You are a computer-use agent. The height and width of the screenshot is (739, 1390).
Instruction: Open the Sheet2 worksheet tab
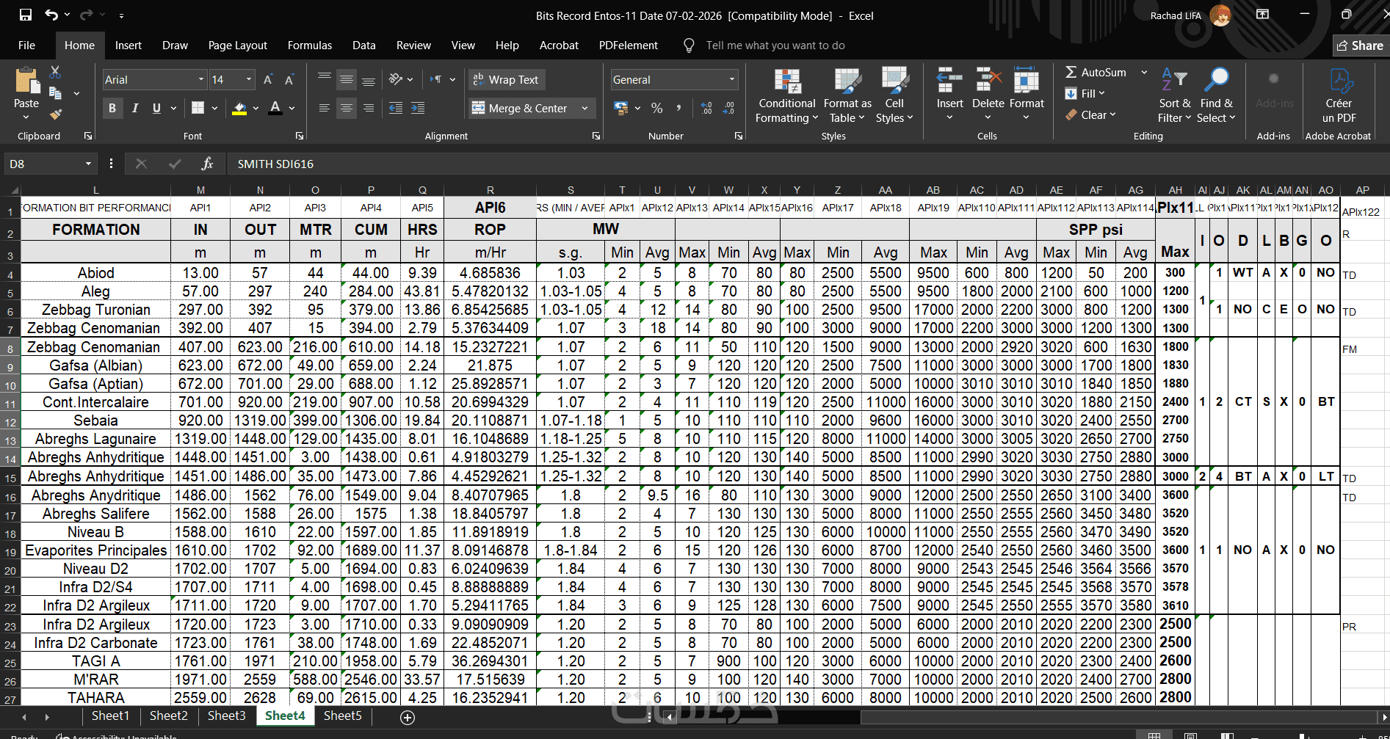169,716
